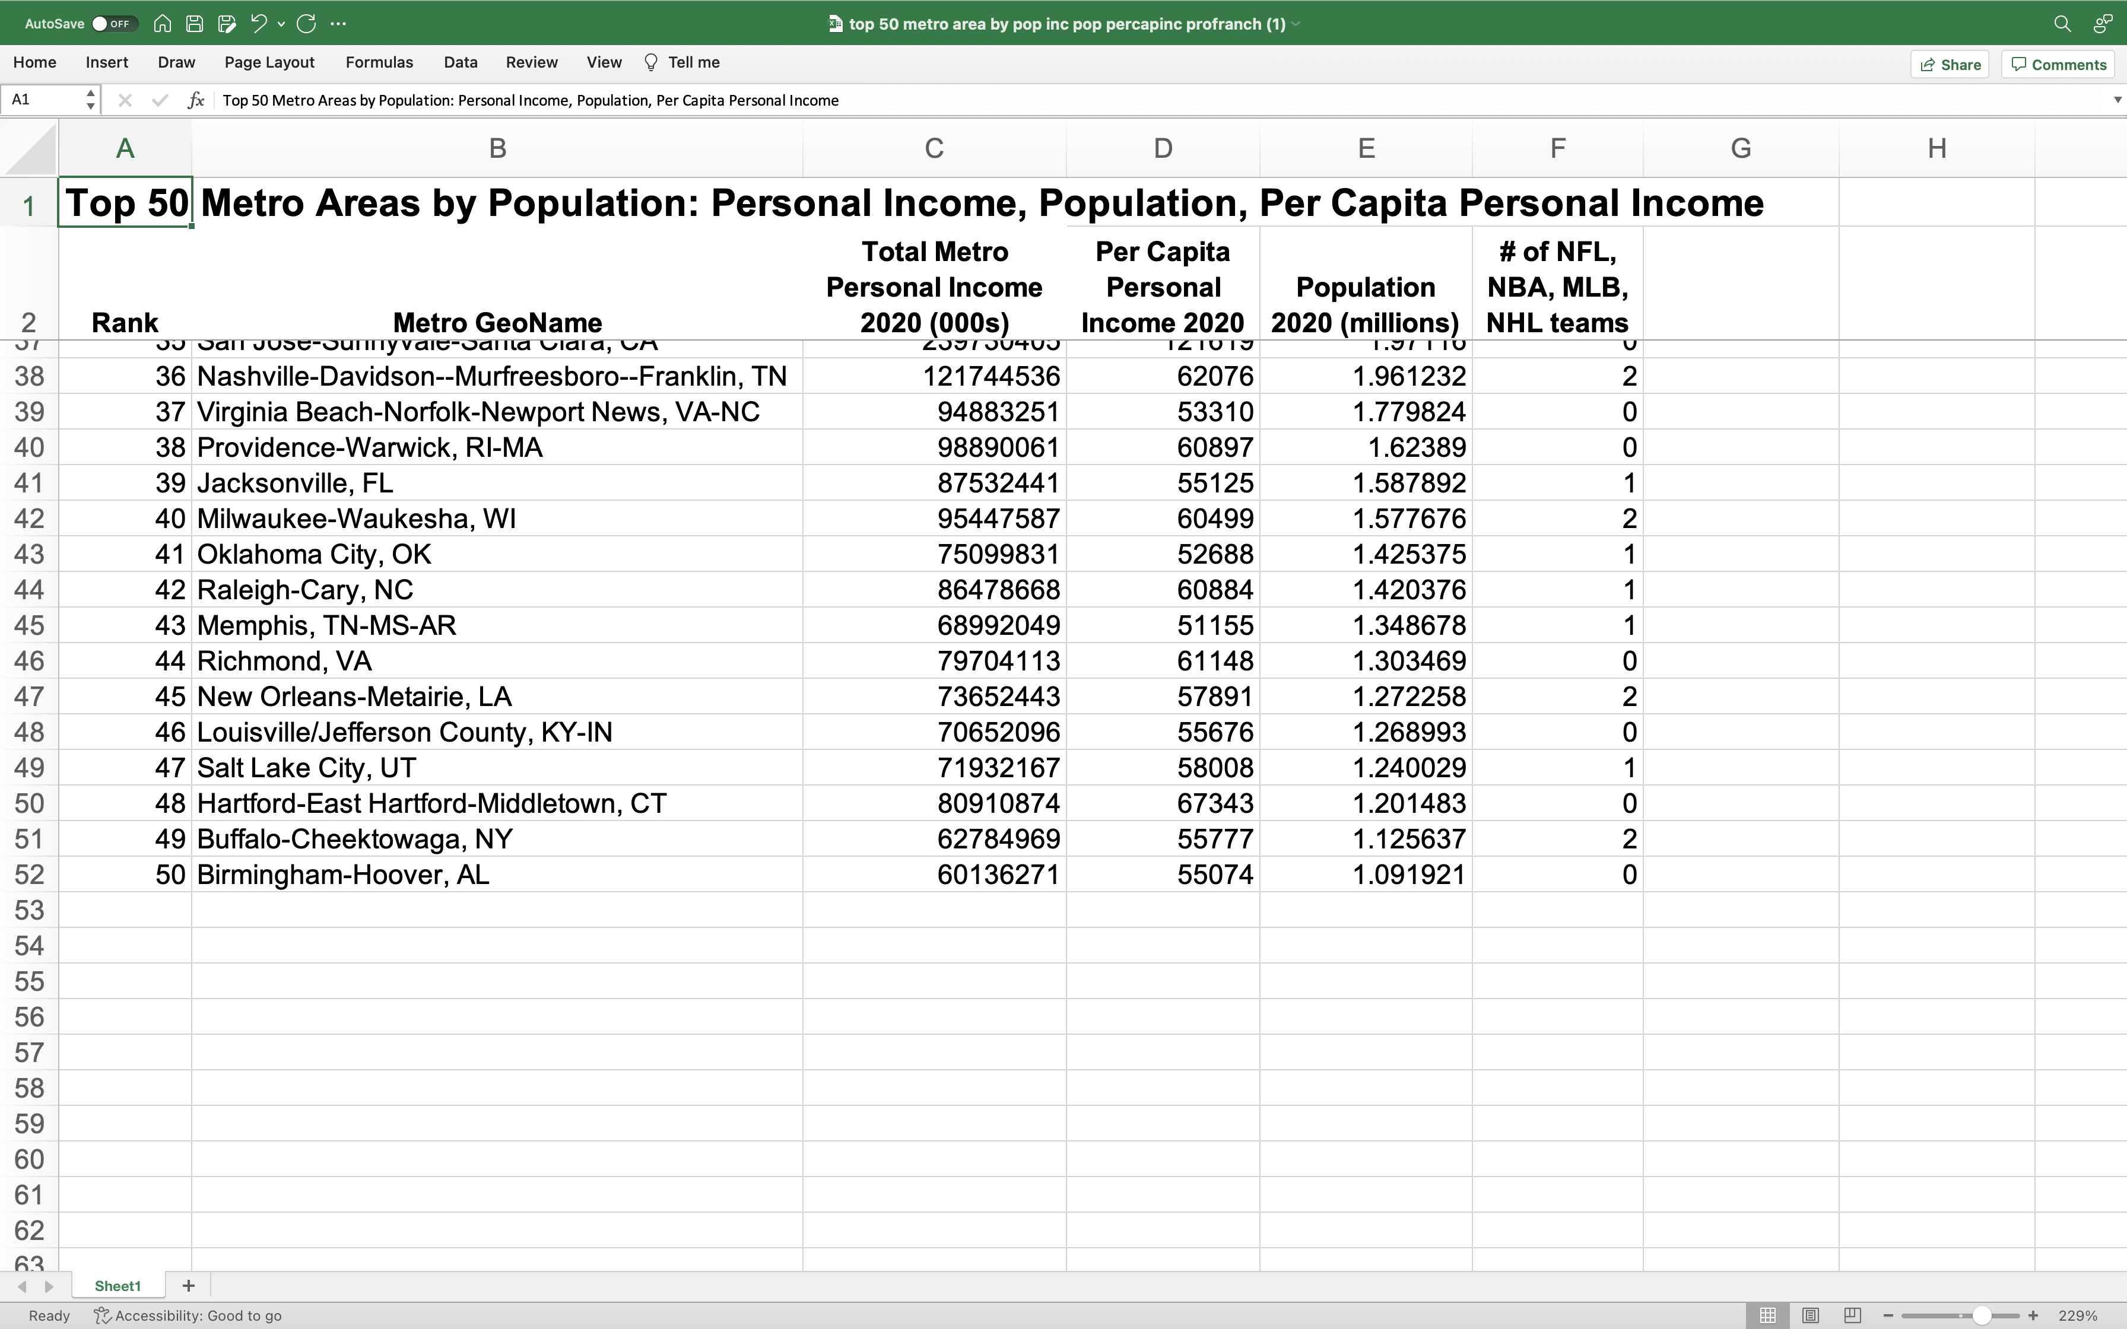Click the Undo arrow icon
This screenshot has height=1329, width=2127.
[x=258, y=24]
